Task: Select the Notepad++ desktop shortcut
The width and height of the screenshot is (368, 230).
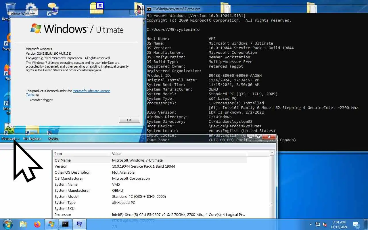Action: point(11,133)
